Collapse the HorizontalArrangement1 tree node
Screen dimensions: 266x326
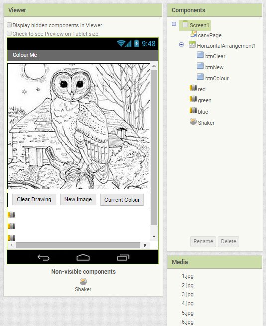click(182, 45)
